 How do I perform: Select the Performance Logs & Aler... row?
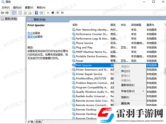click(115, 38)
